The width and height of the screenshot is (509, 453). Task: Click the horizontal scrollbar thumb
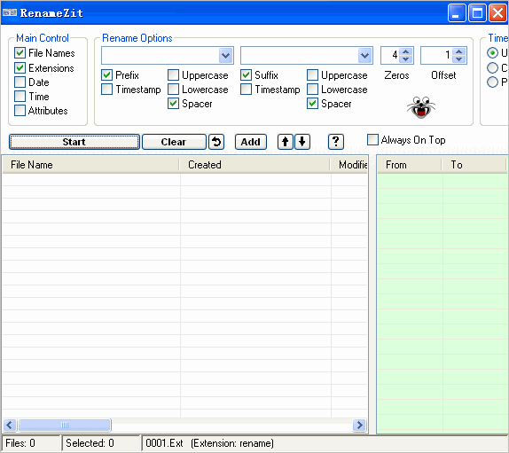coord(65,426)
